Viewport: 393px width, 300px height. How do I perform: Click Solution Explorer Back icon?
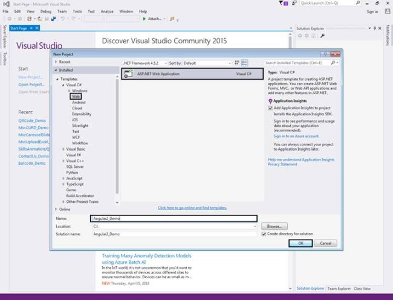tap(300, 36)
